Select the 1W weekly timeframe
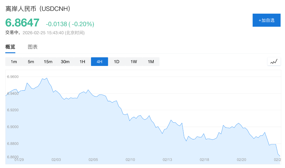 tap(134, 62)
